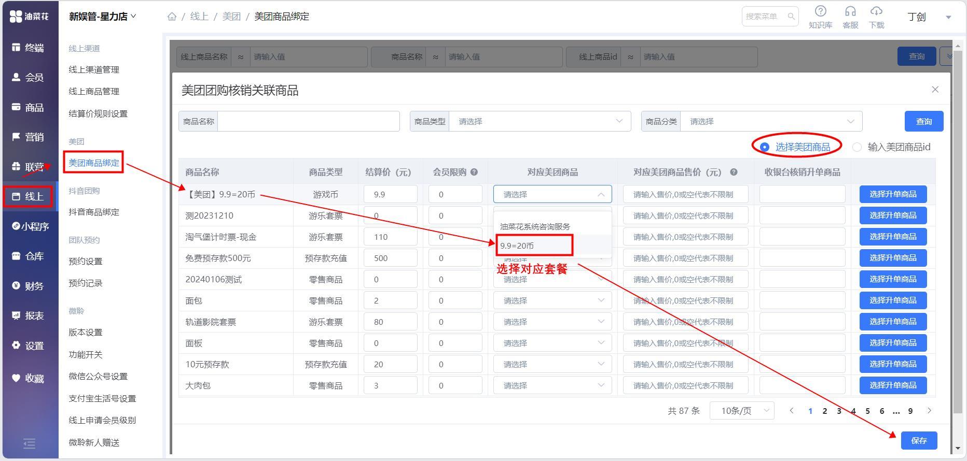
Task: Click 售价 input for 10元预存款 row
Action: [685, 364]
